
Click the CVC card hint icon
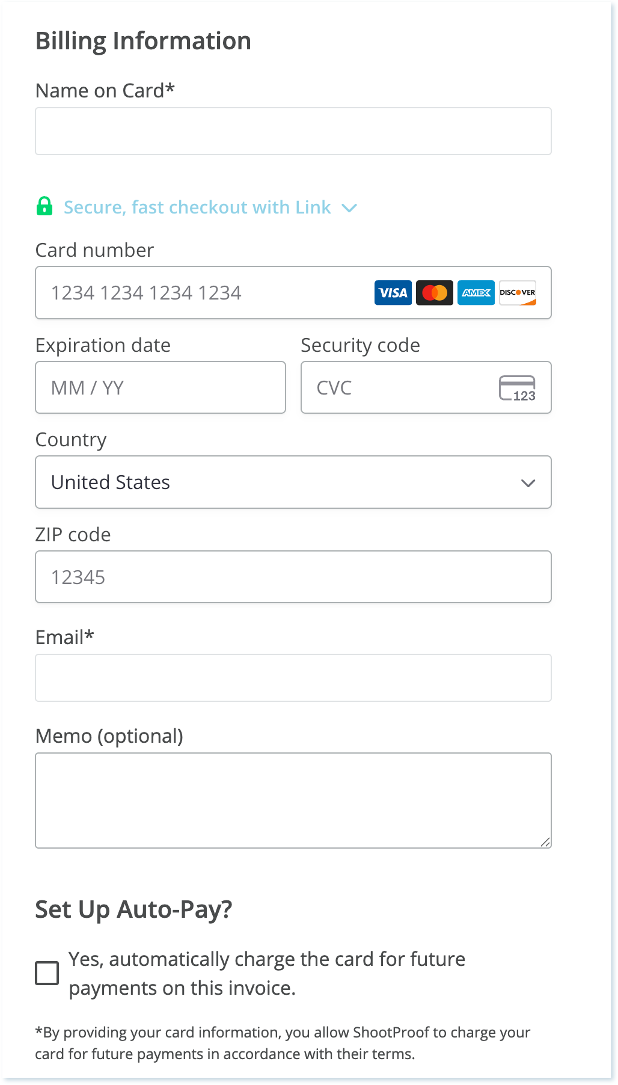(517, 388)
